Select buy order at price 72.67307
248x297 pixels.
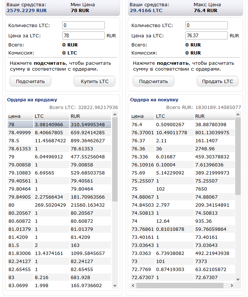tap(182, 278)
